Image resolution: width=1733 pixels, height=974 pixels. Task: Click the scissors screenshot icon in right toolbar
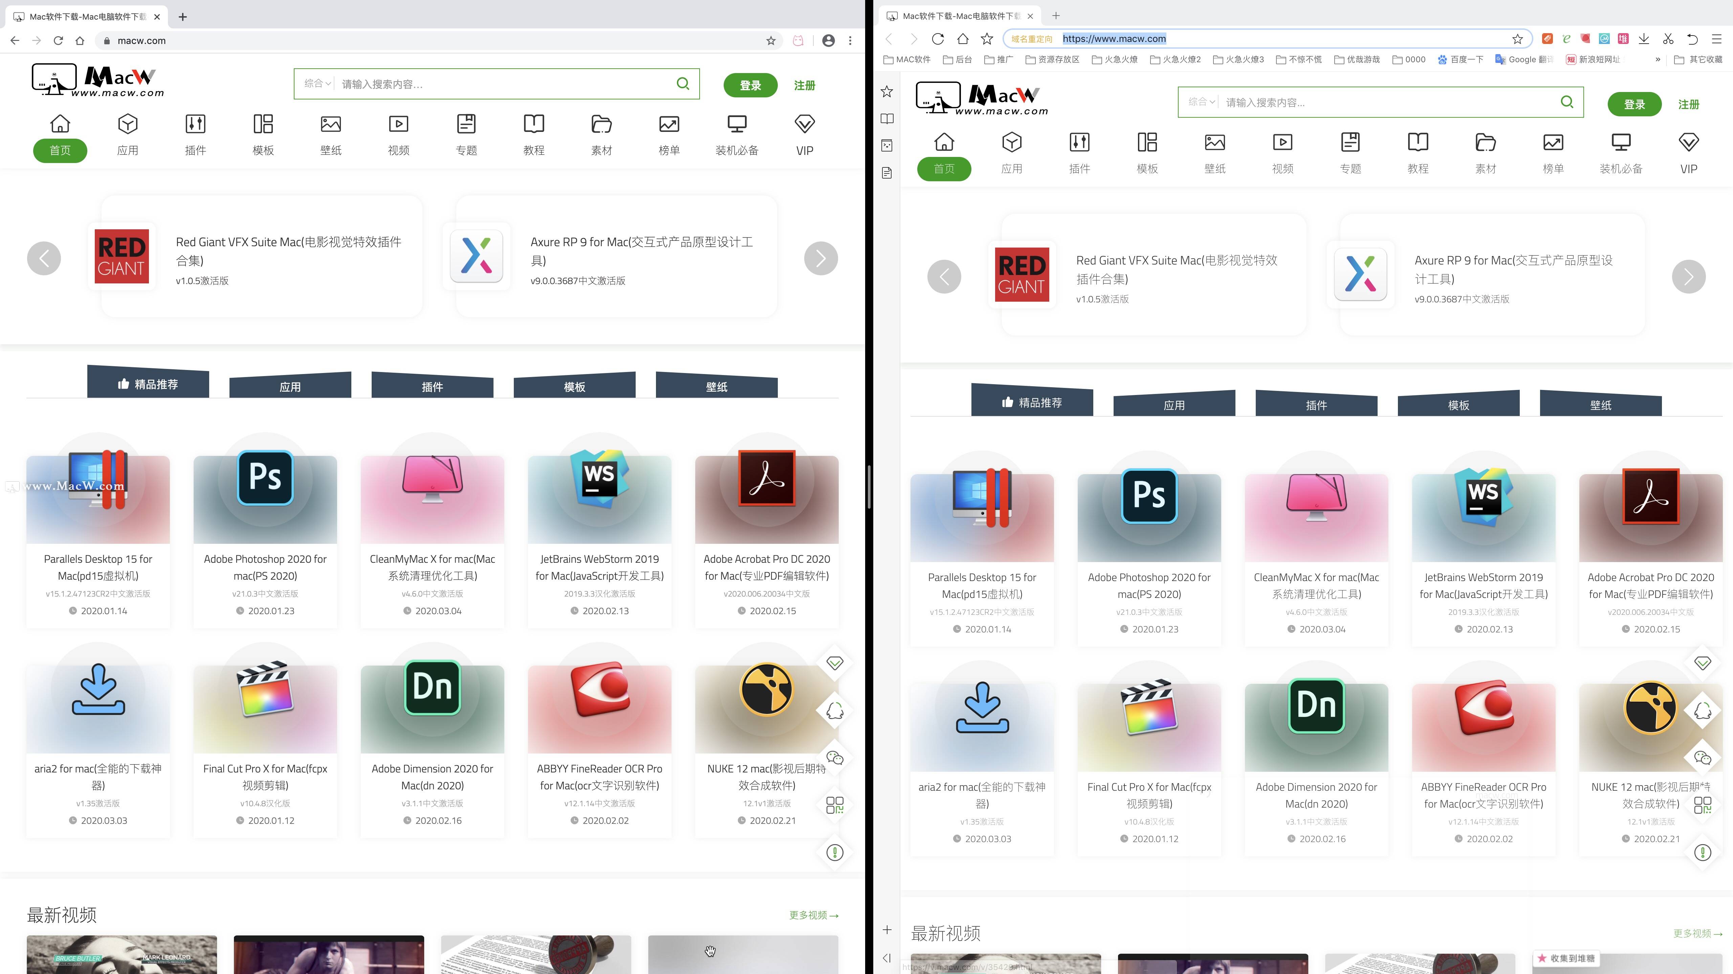1668,39
